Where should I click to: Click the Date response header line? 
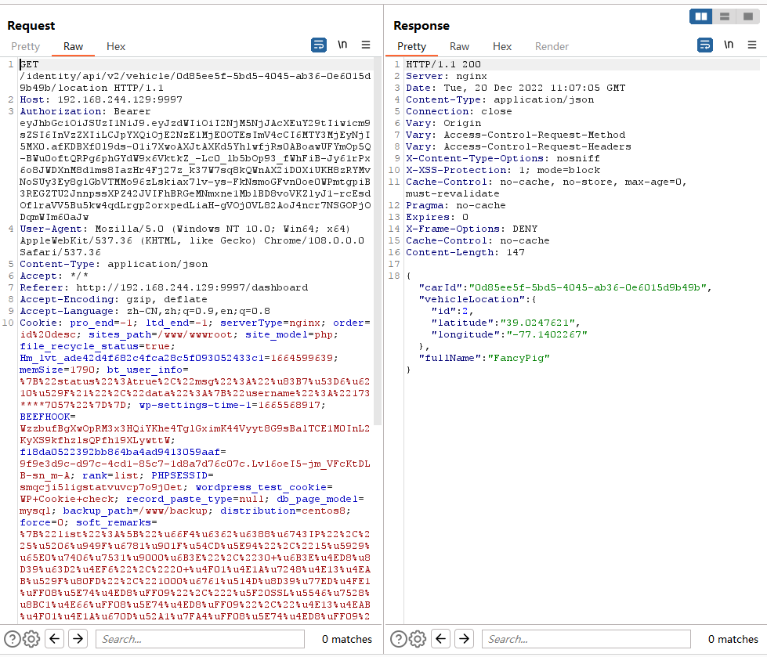pos(516,88)
